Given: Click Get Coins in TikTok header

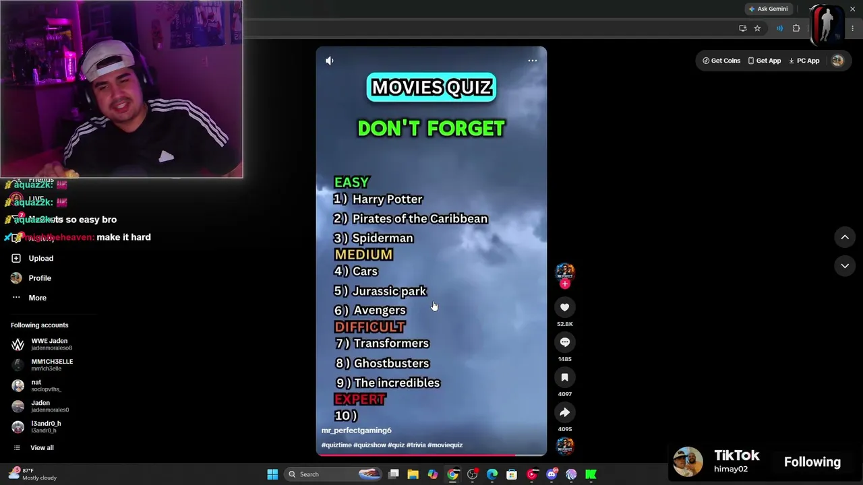Looking at the screenshot, I should point(721,61).
